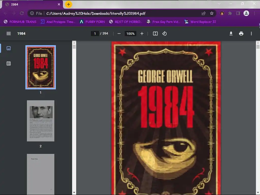260x195 pixels.
Task: Toggle the browser side panel
Action: [238, 13]
